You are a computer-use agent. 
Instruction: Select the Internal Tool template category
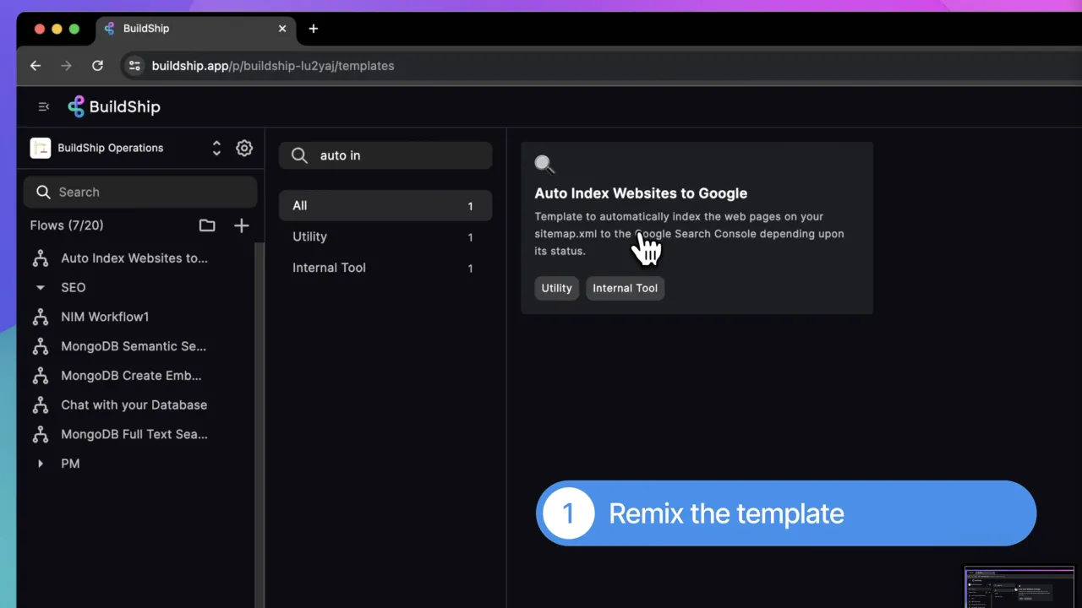(385, 269)
